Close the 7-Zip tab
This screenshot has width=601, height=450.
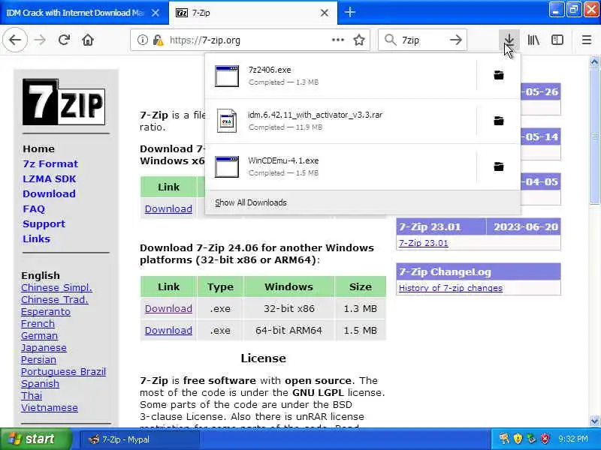click(325, 13)
